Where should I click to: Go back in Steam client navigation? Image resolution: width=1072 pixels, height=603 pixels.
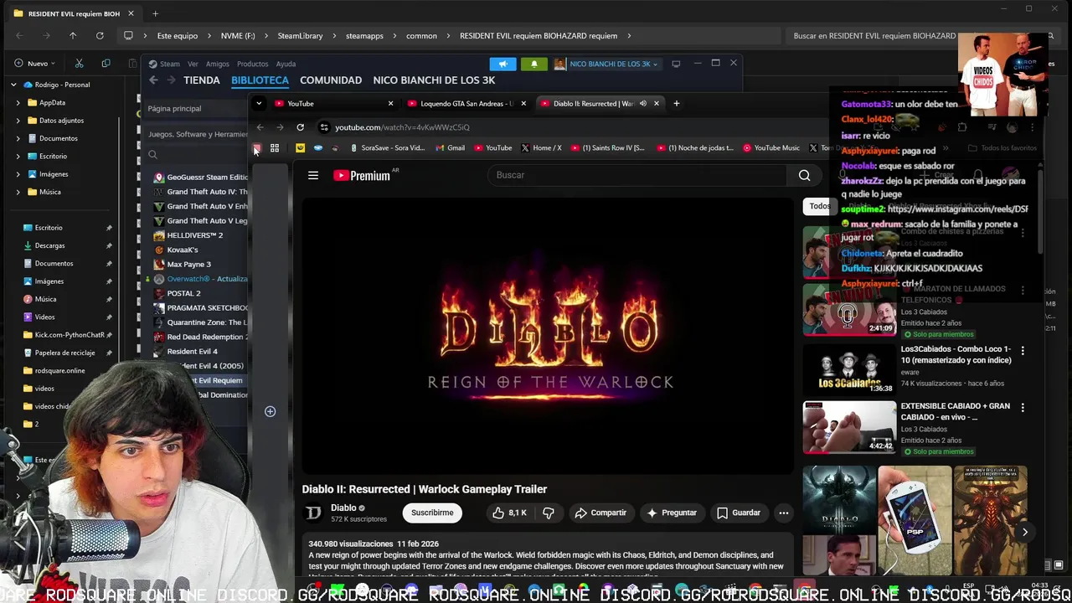[153, 80]
